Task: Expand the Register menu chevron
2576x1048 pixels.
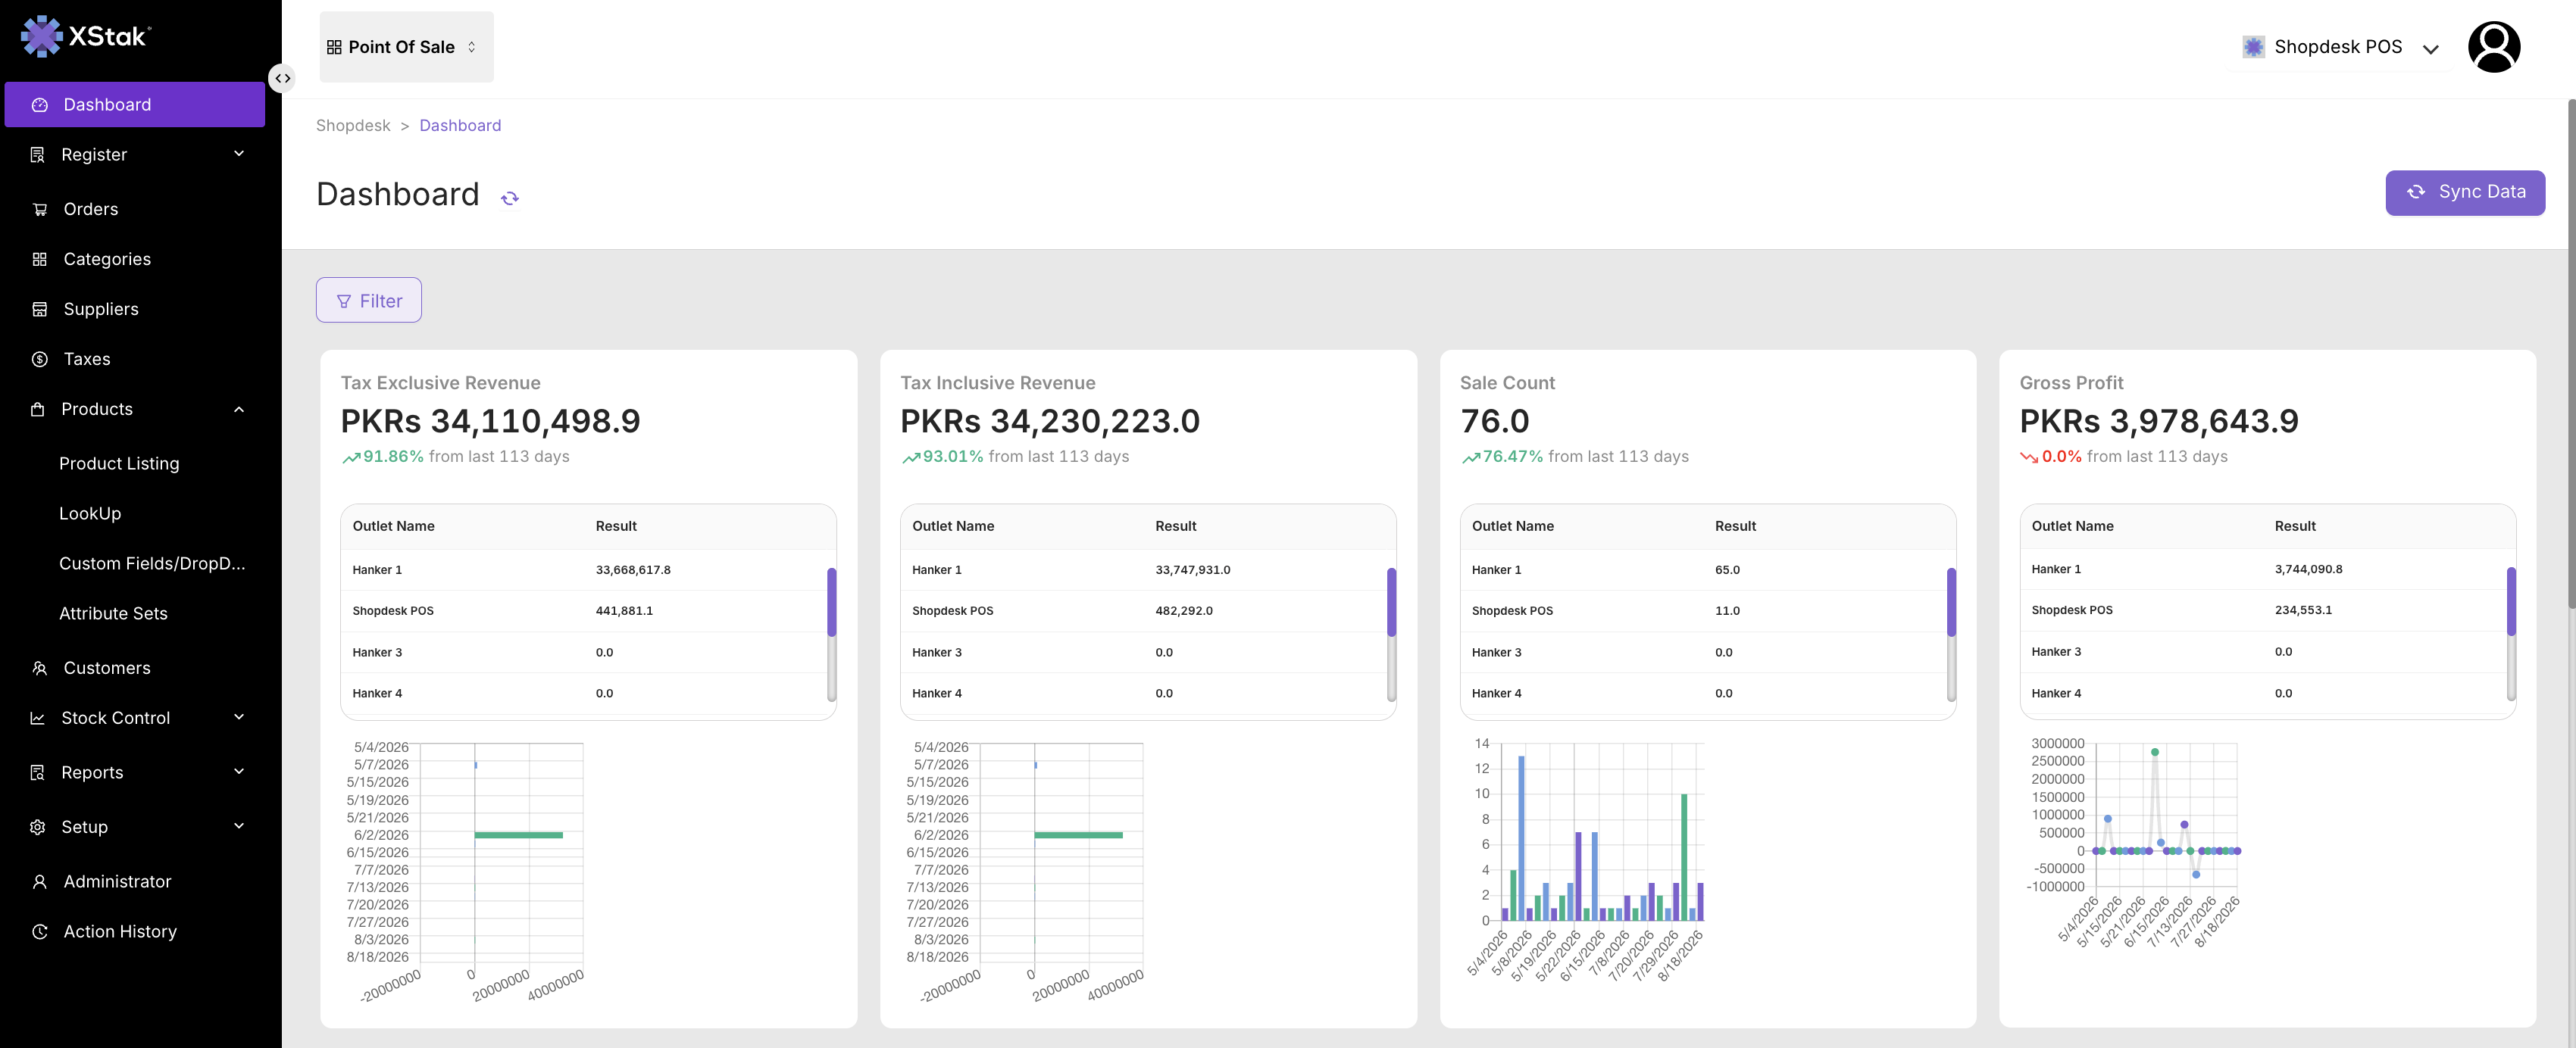Action: coord(239,154)
